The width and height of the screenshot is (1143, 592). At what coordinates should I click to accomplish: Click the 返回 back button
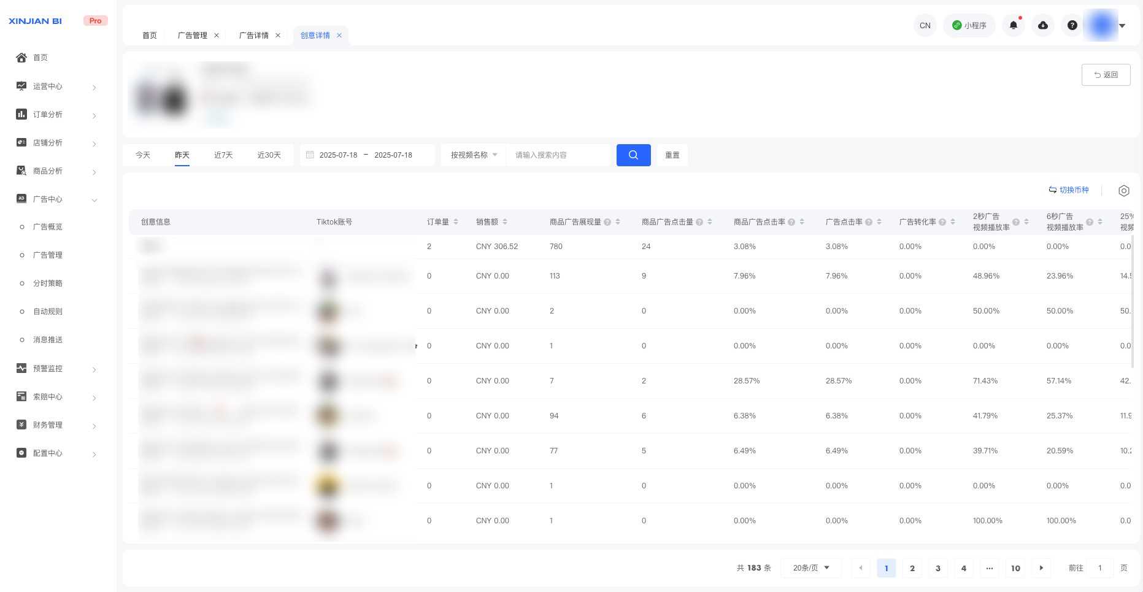click(x=1106, y=75)
